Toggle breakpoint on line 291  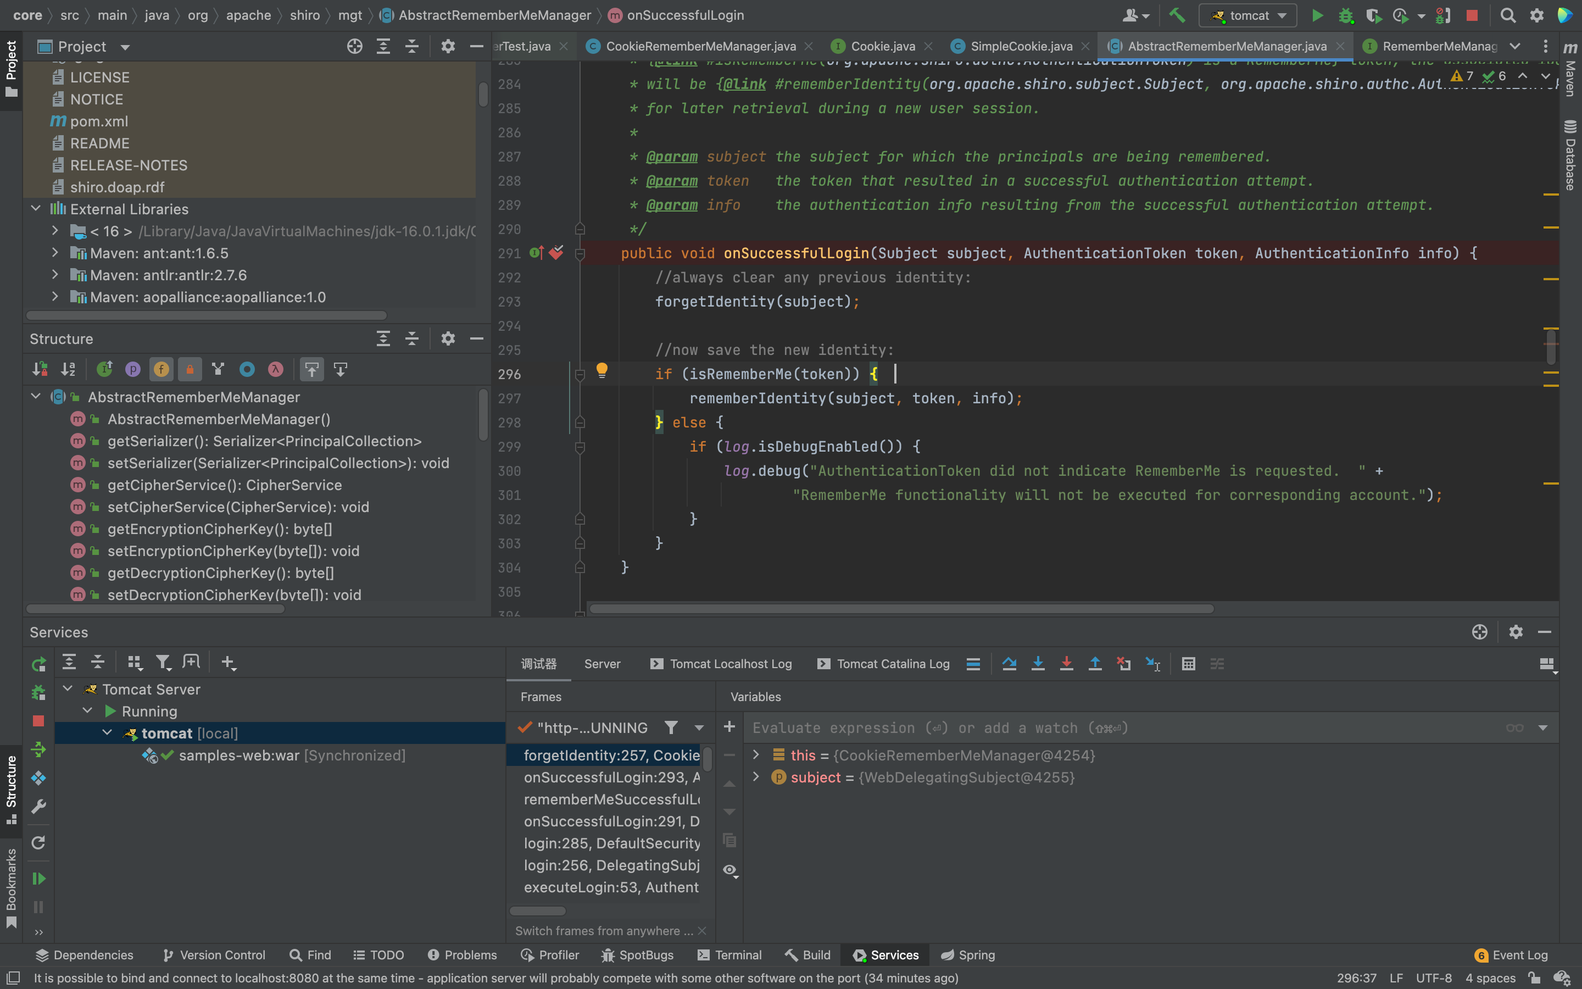point(556,253)
